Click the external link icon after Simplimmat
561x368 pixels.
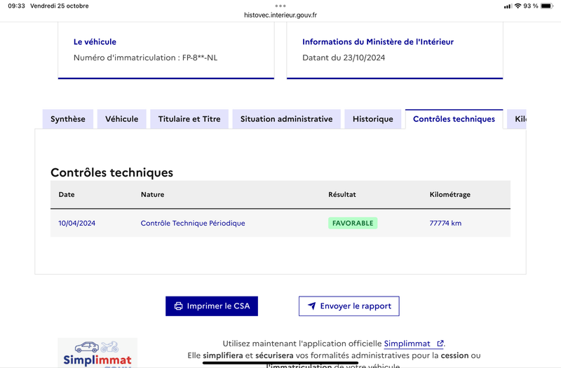point(440,343)
